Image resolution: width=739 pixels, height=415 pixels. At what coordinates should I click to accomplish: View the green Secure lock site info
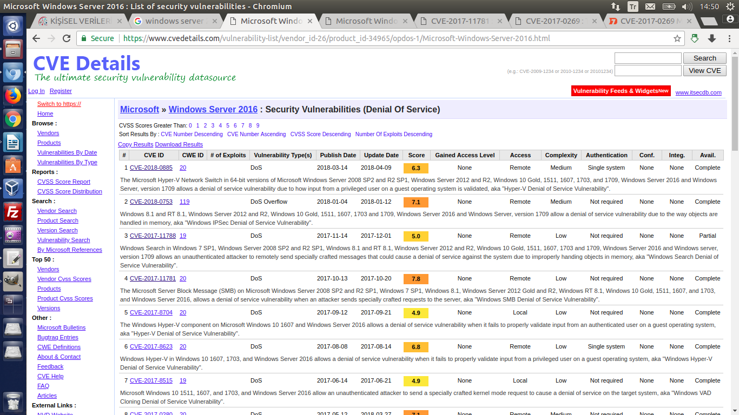[98, 38]
